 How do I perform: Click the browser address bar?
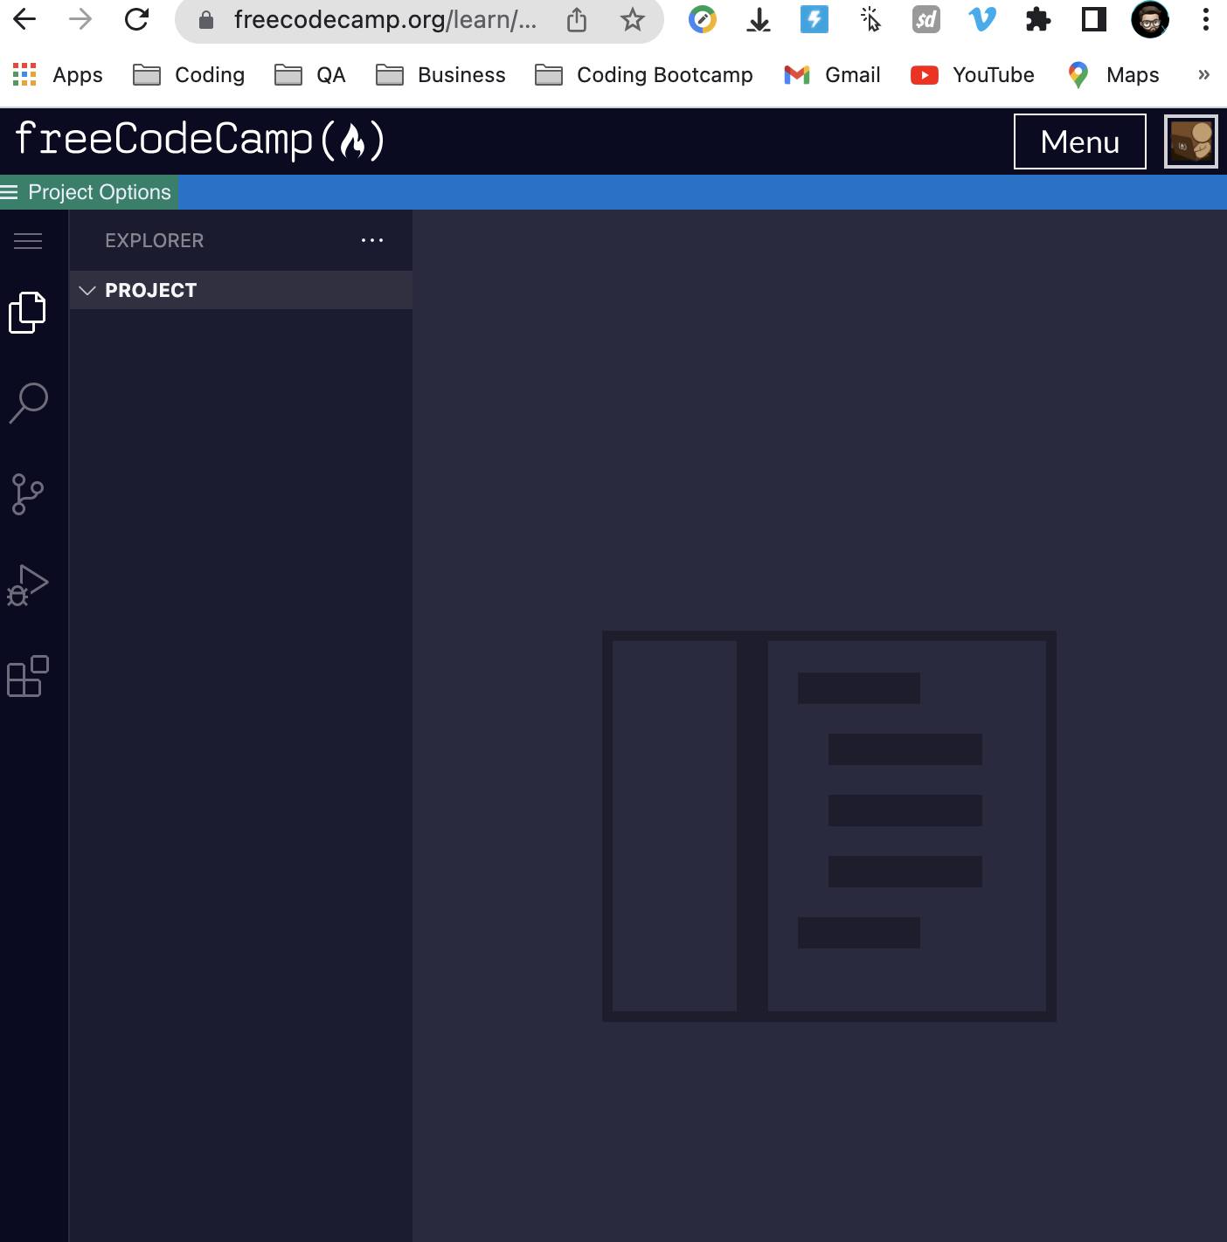click(x=385, y=19)
